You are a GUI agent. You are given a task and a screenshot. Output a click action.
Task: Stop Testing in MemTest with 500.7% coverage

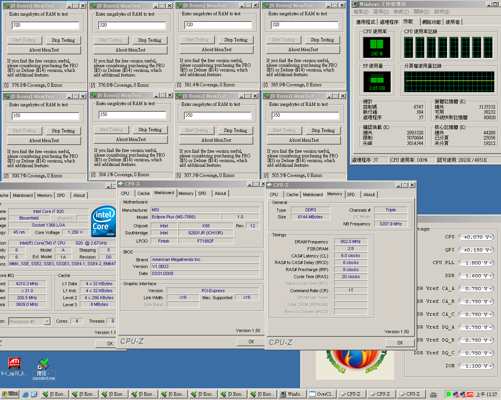[63, 131]
